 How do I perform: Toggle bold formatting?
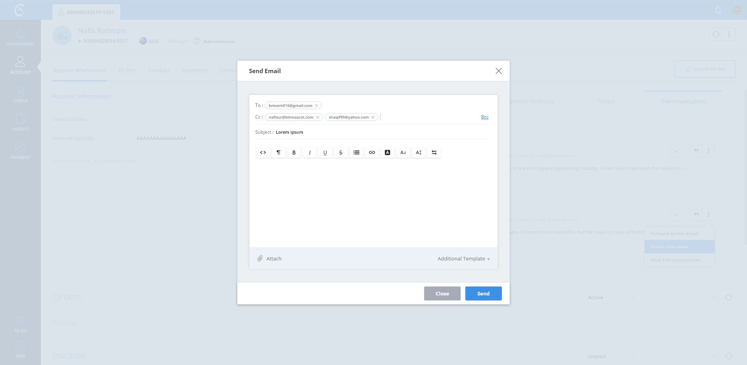click(x=294, y=152)
